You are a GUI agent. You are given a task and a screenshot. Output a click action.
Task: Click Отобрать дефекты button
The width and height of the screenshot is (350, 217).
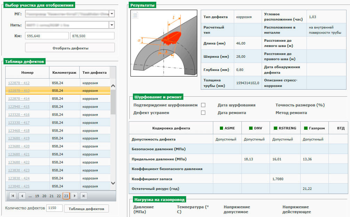[70, 48]
